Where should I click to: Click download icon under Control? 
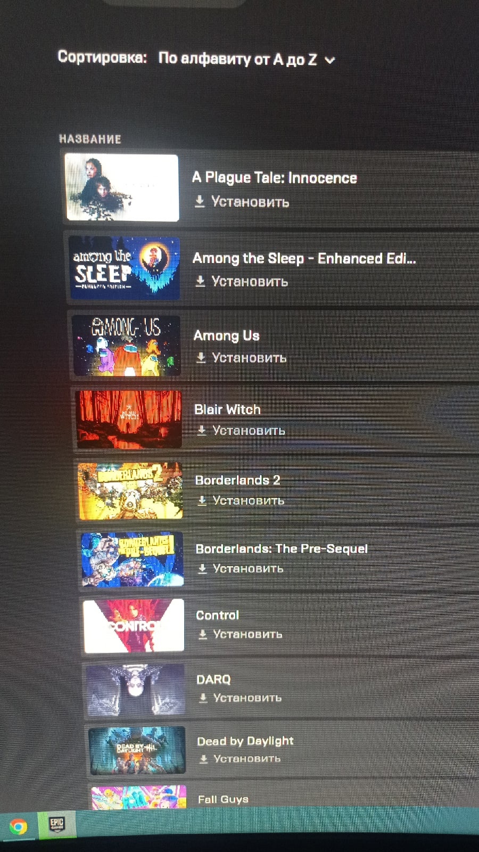pos(202,634)
